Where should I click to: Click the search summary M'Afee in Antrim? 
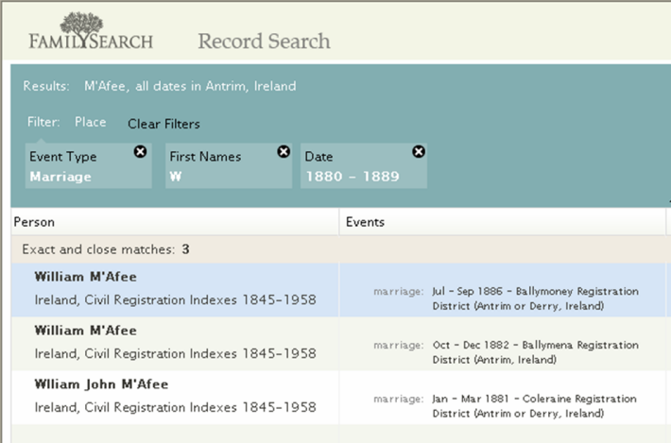[190, 86]
